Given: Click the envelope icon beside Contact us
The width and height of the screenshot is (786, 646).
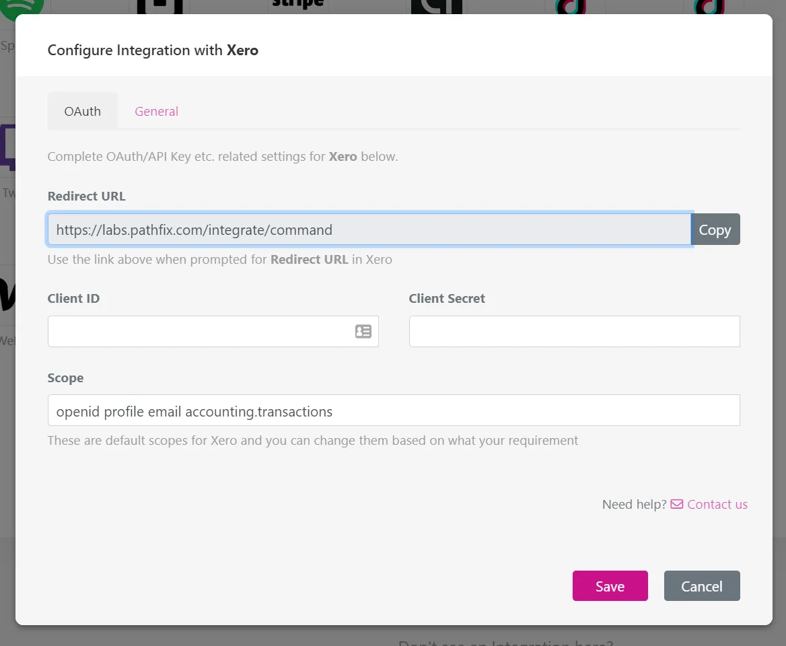Looking at the screenshot, I should (677, 504).
